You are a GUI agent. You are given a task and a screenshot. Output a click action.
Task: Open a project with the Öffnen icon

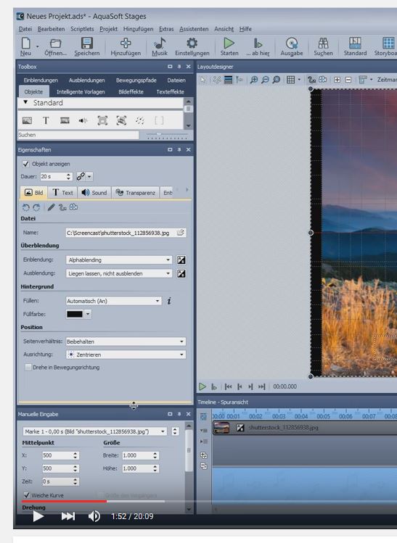pos(55,43)
